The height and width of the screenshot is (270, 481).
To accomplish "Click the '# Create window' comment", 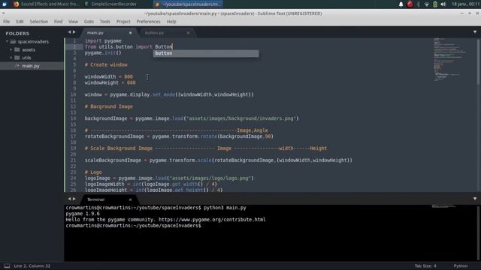I will point(106,65).
